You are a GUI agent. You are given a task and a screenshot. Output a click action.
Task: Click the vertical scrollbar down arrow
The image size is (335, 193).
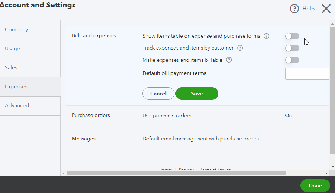click(332, 166)
